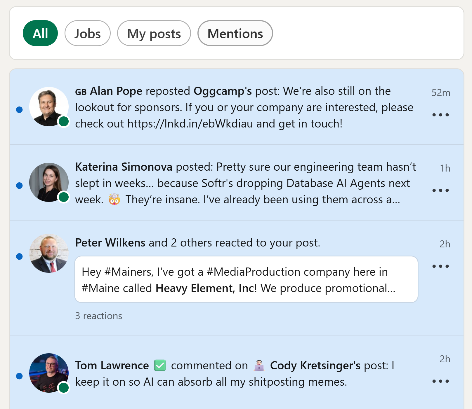Open Alan Pope's profile picture
The width and height of the screenshot is (472, 409).
49,107
